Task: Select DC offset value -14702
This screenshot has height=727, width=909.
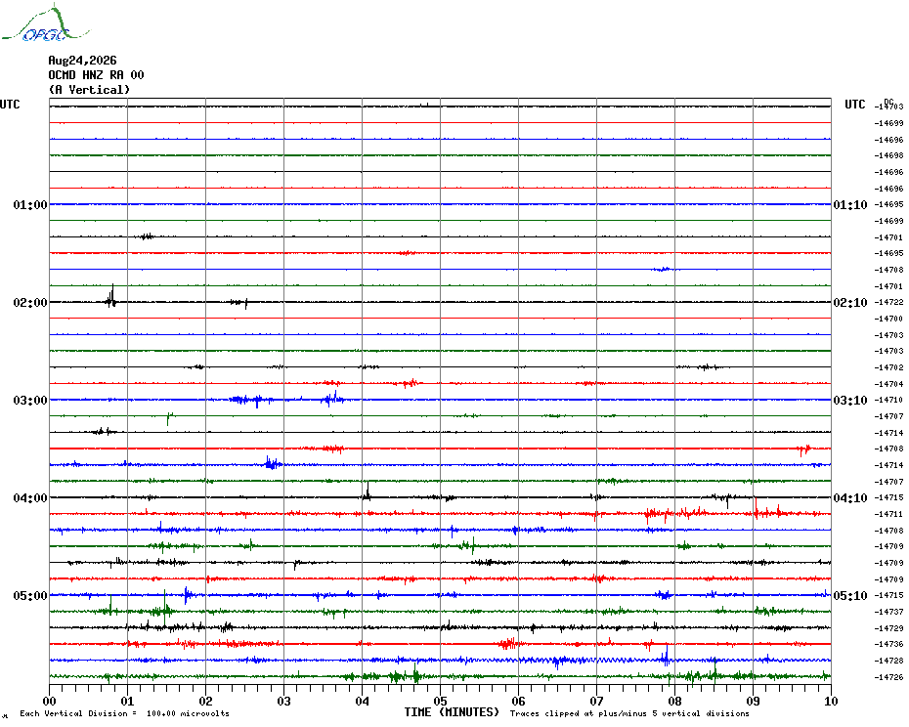Action: (888, 367)
